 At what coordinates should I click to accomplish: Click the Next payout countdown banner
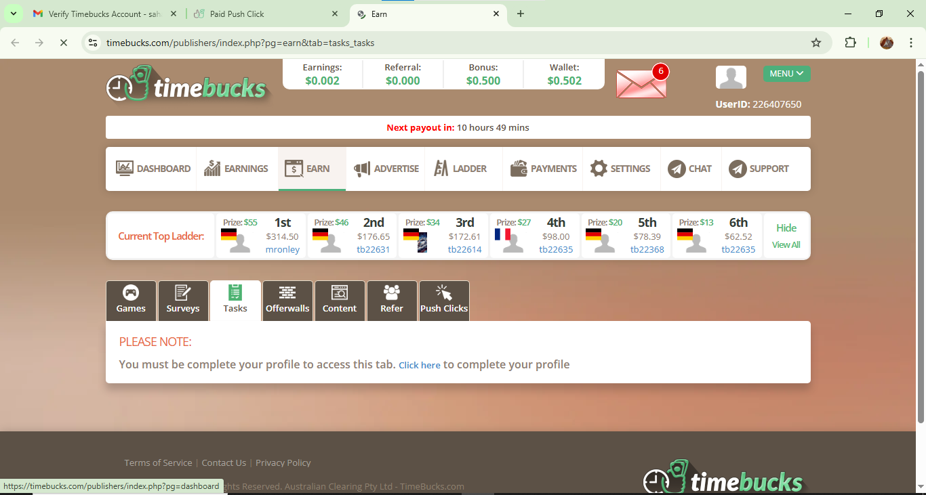[x=458, y=127]
